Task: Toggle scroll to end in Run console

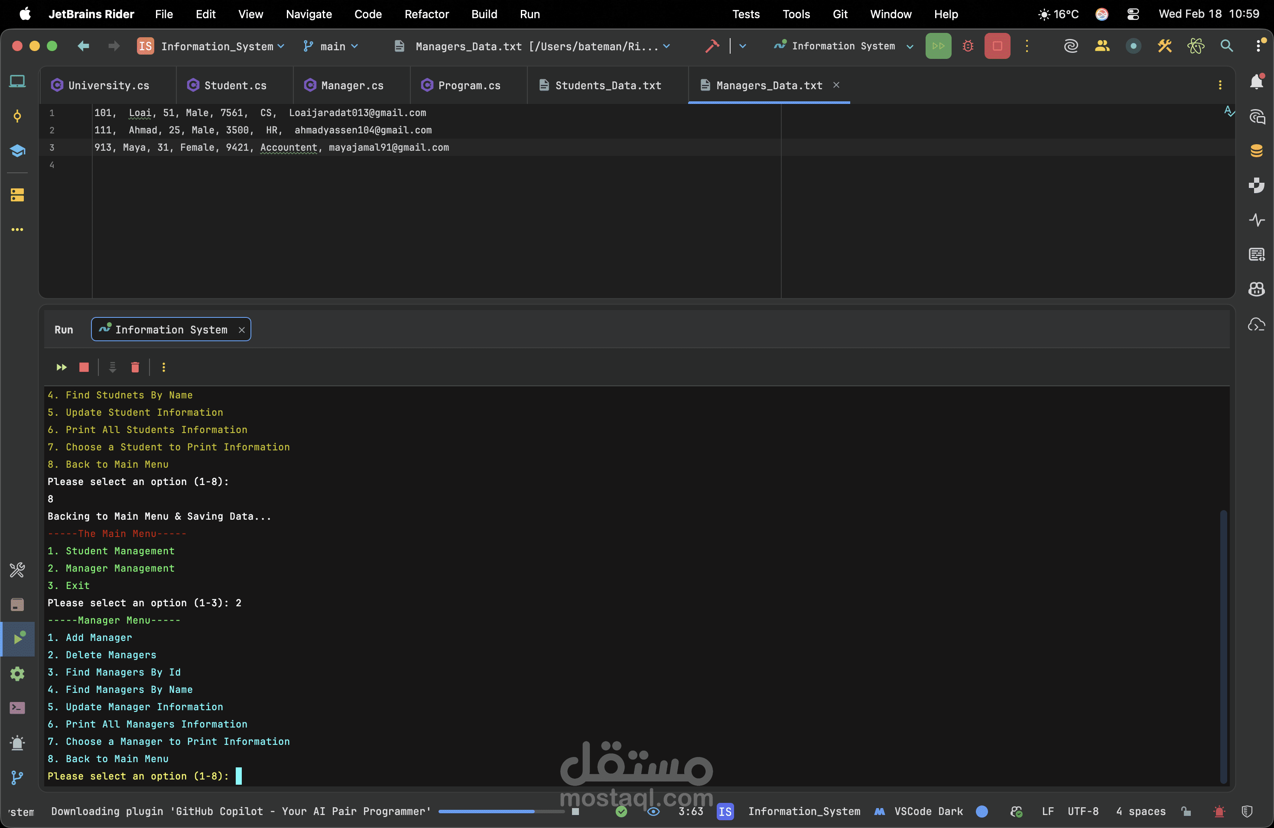Action: 112,367
